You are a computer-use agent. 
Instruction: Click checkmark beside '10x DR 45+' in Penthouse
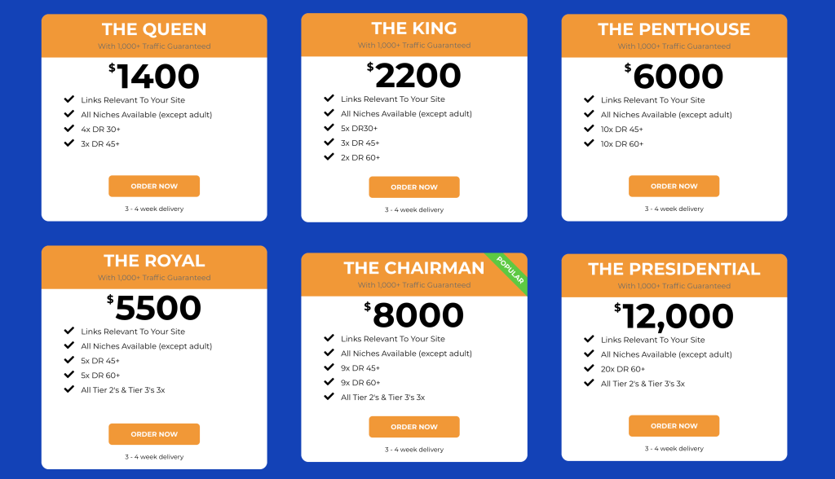589,129
